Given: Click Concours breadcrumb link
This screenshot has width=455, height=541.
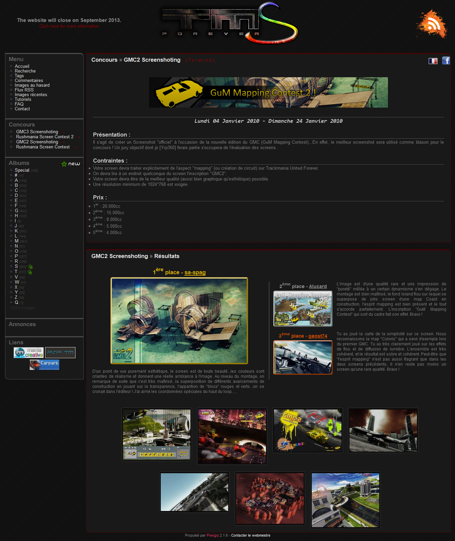Looking at the screenshot, I should click(104, 60).
